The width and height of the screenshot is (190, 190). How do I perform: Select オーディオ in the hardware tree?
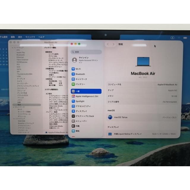coord(21,79)
